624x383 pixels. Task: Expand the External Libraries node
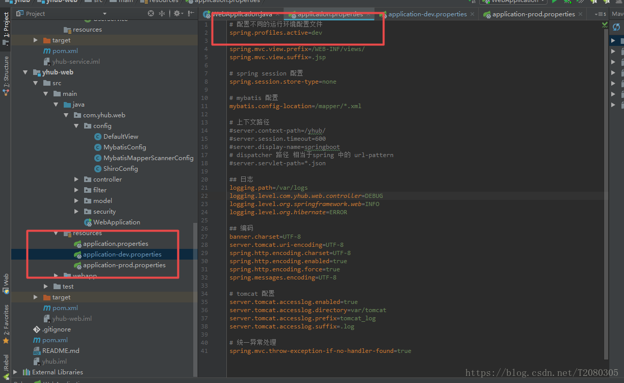click(x=14, y=372)
